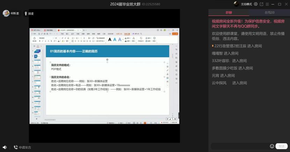290x152 pixels.
Task: Click 何昕柔's profile avatar
Action: [x=6, y=13]
